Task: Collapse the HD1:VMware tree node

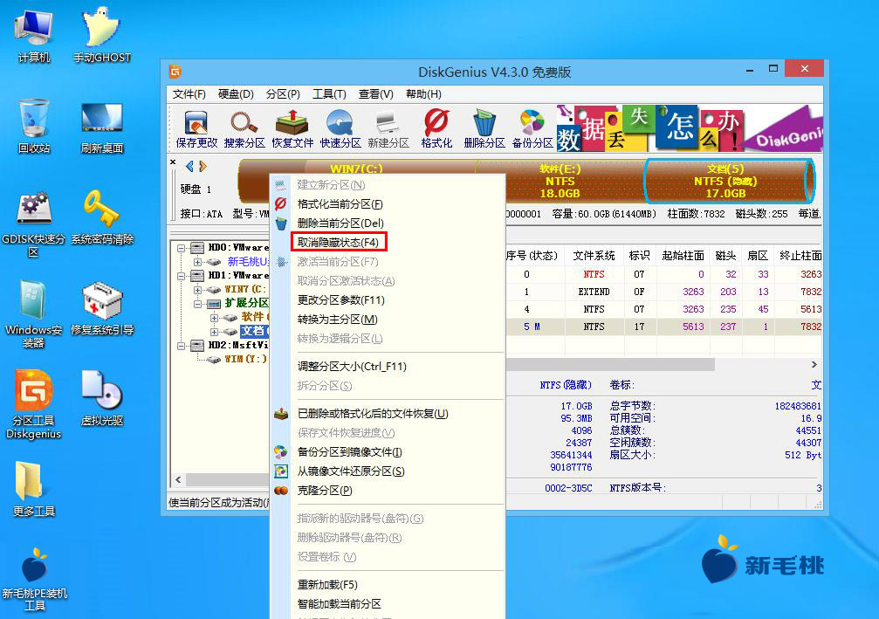Action: coord(181,276)
